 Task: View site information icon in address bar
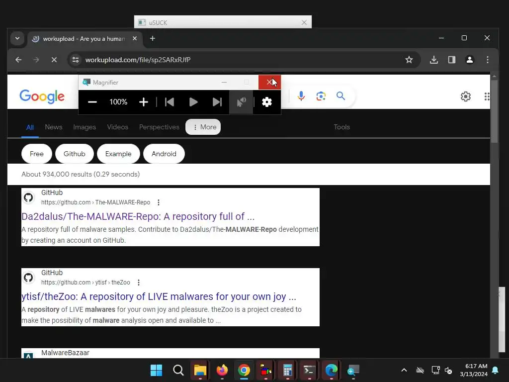click(x=76, y=60)
